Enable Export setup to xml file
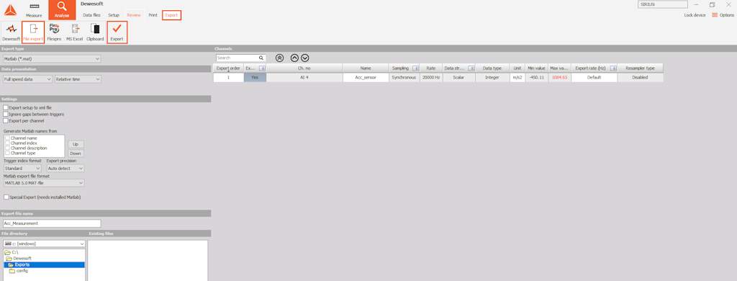737x281 pixels. coord(6,107)
